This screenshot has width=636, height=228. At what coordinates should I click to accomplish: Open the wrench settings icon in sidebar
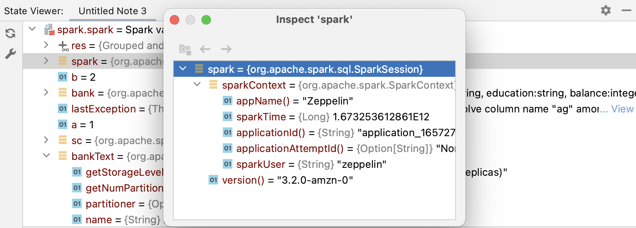coord(11,53)
